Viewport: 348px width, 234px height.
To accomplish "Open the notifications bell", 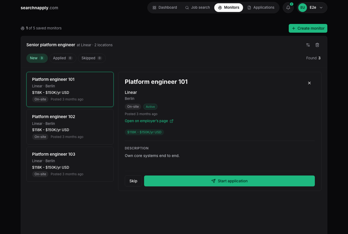I will [x=288, y=8].
